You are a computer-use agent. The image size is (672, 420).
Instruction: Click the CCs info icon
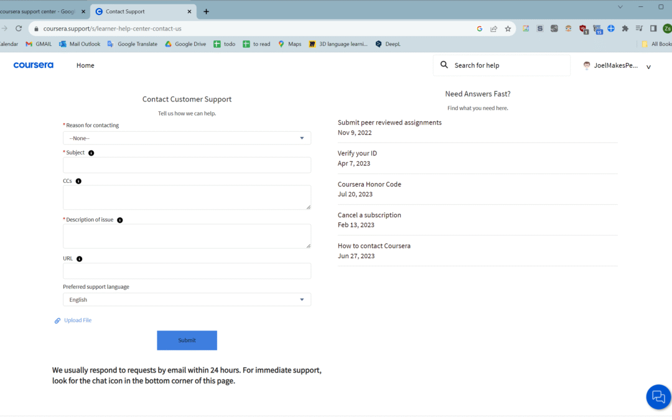pos(78,181)
